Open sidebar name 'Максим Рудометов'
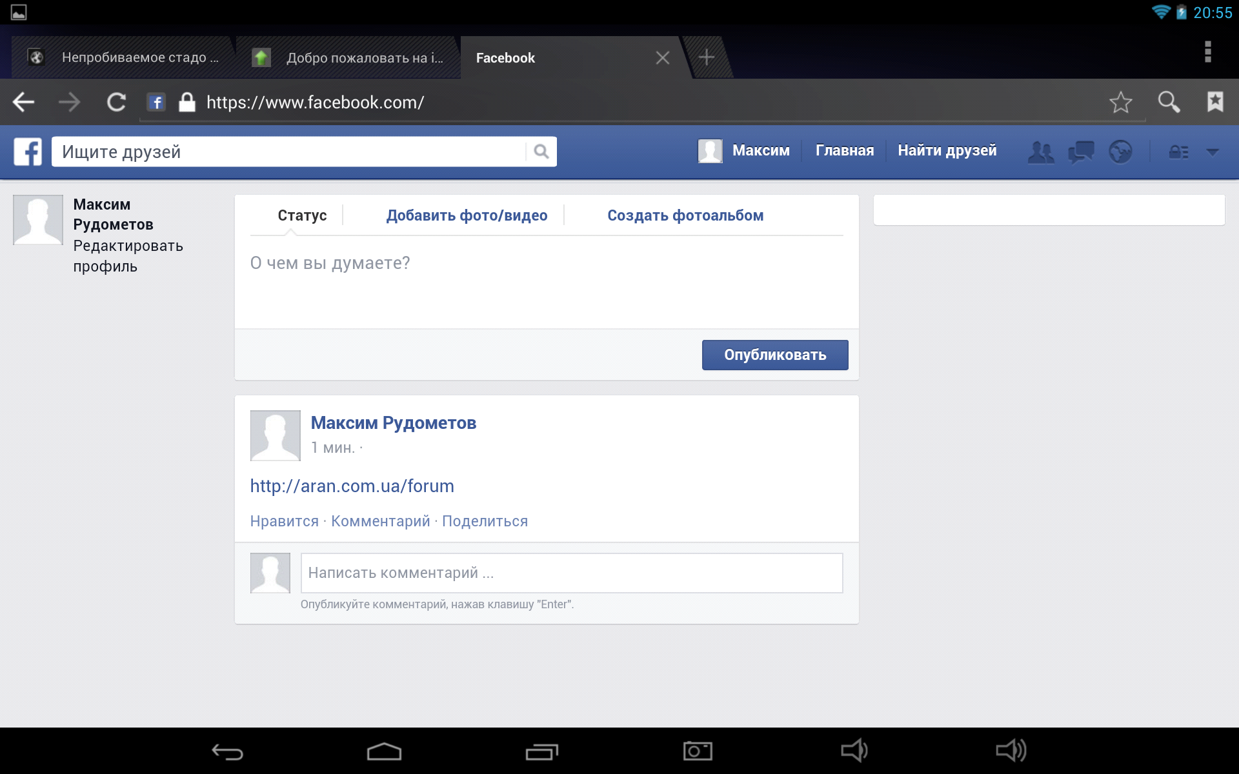The width and height of the screenshot is (1239, 774). pos(113,214)
